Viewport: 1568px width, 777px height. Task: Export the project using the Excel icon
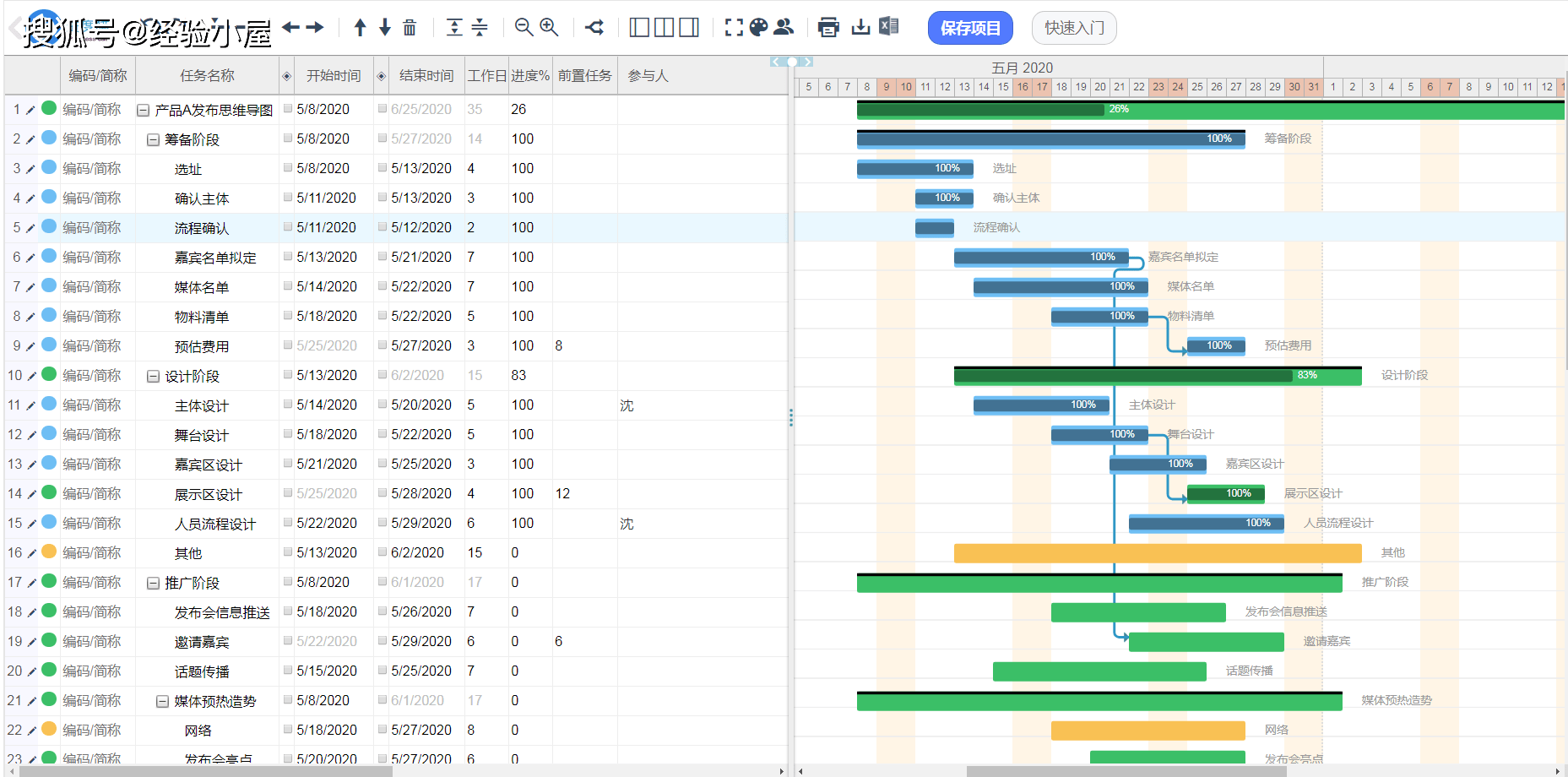pos(888,27)
